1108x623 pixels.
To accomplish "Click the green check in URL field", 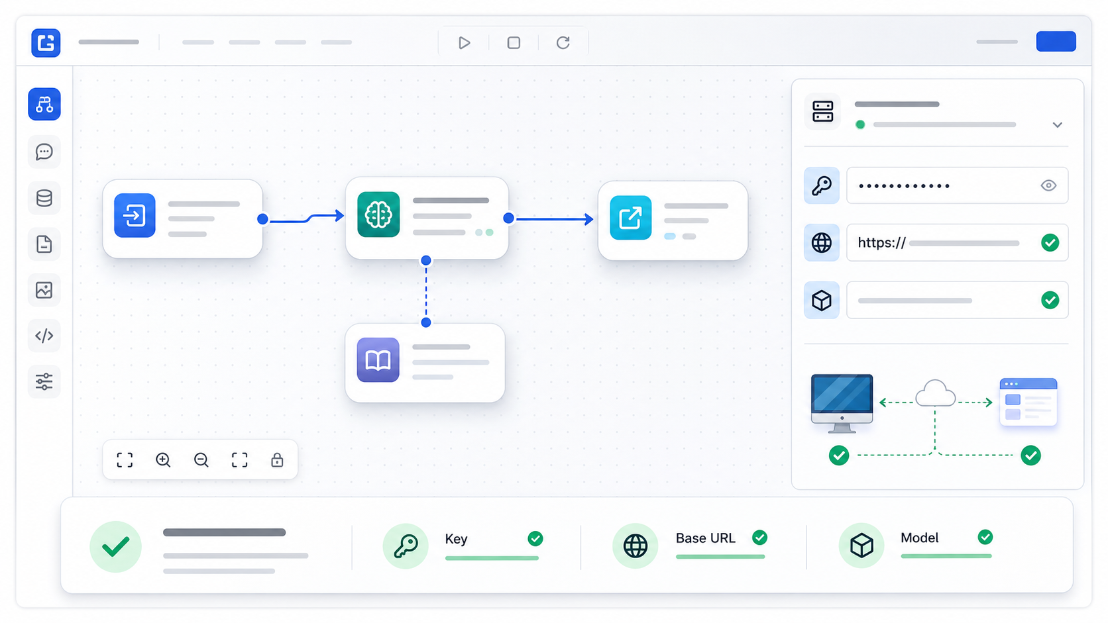I will pyautogui.click(x=1050, y=243).
